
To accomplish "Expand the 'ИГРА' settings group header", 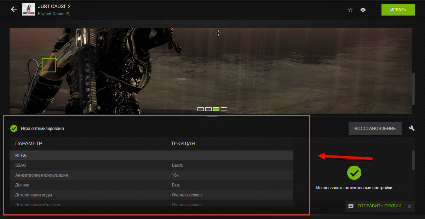I will point(151,155).
